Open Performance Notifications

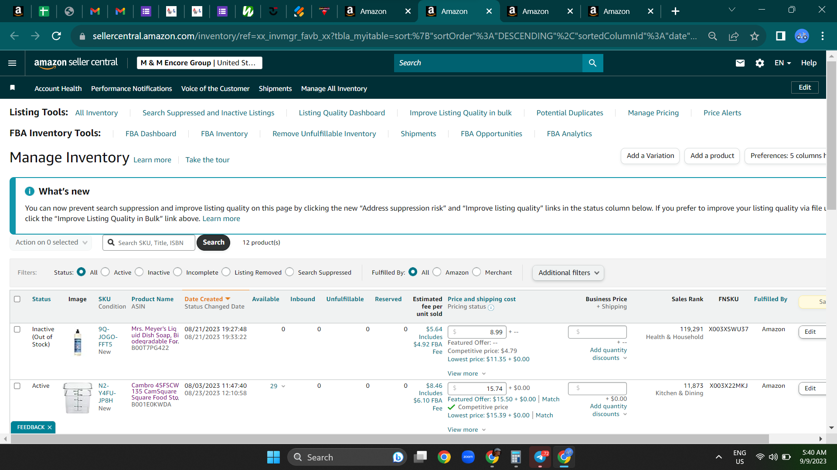pyautogui.click(x=132, y=88)
